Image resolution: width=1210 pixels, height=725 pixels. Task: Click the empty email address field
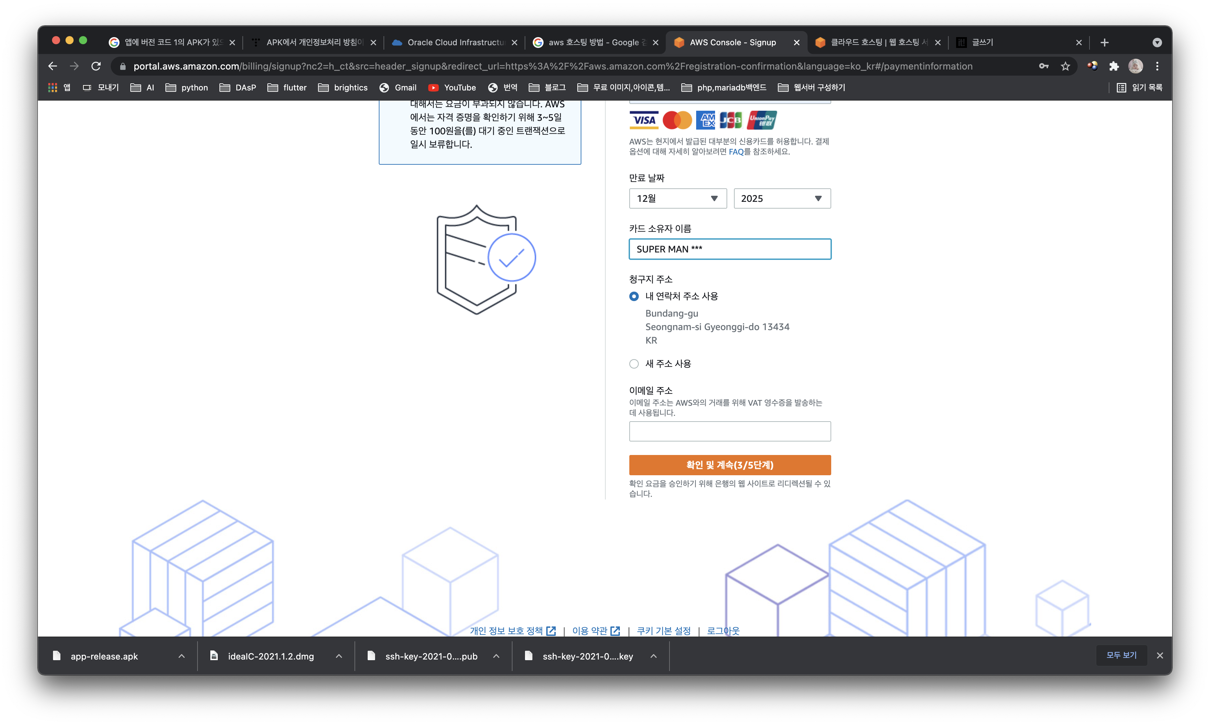coord(730,431)
